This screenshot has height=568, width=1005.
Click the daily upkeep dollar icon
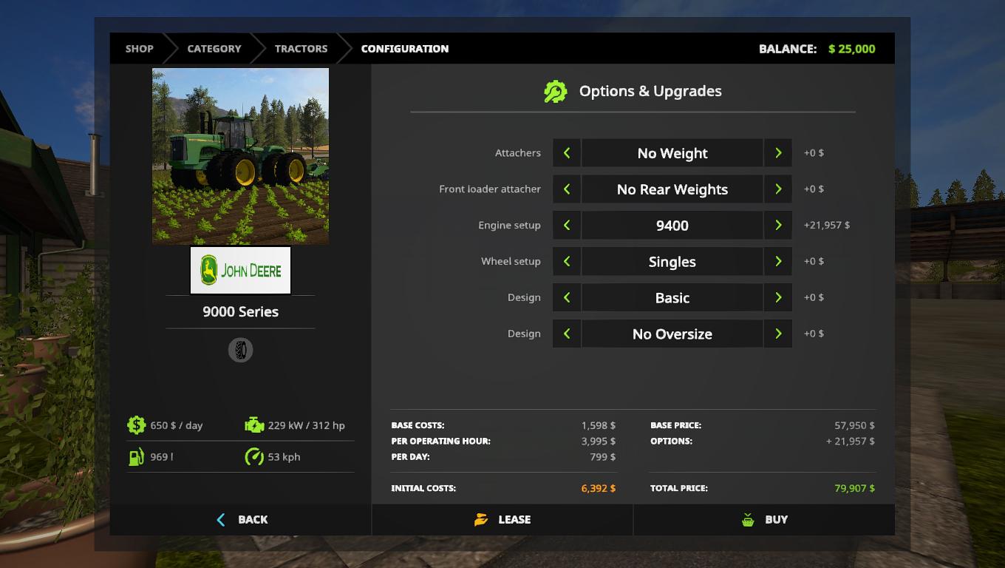136,425
